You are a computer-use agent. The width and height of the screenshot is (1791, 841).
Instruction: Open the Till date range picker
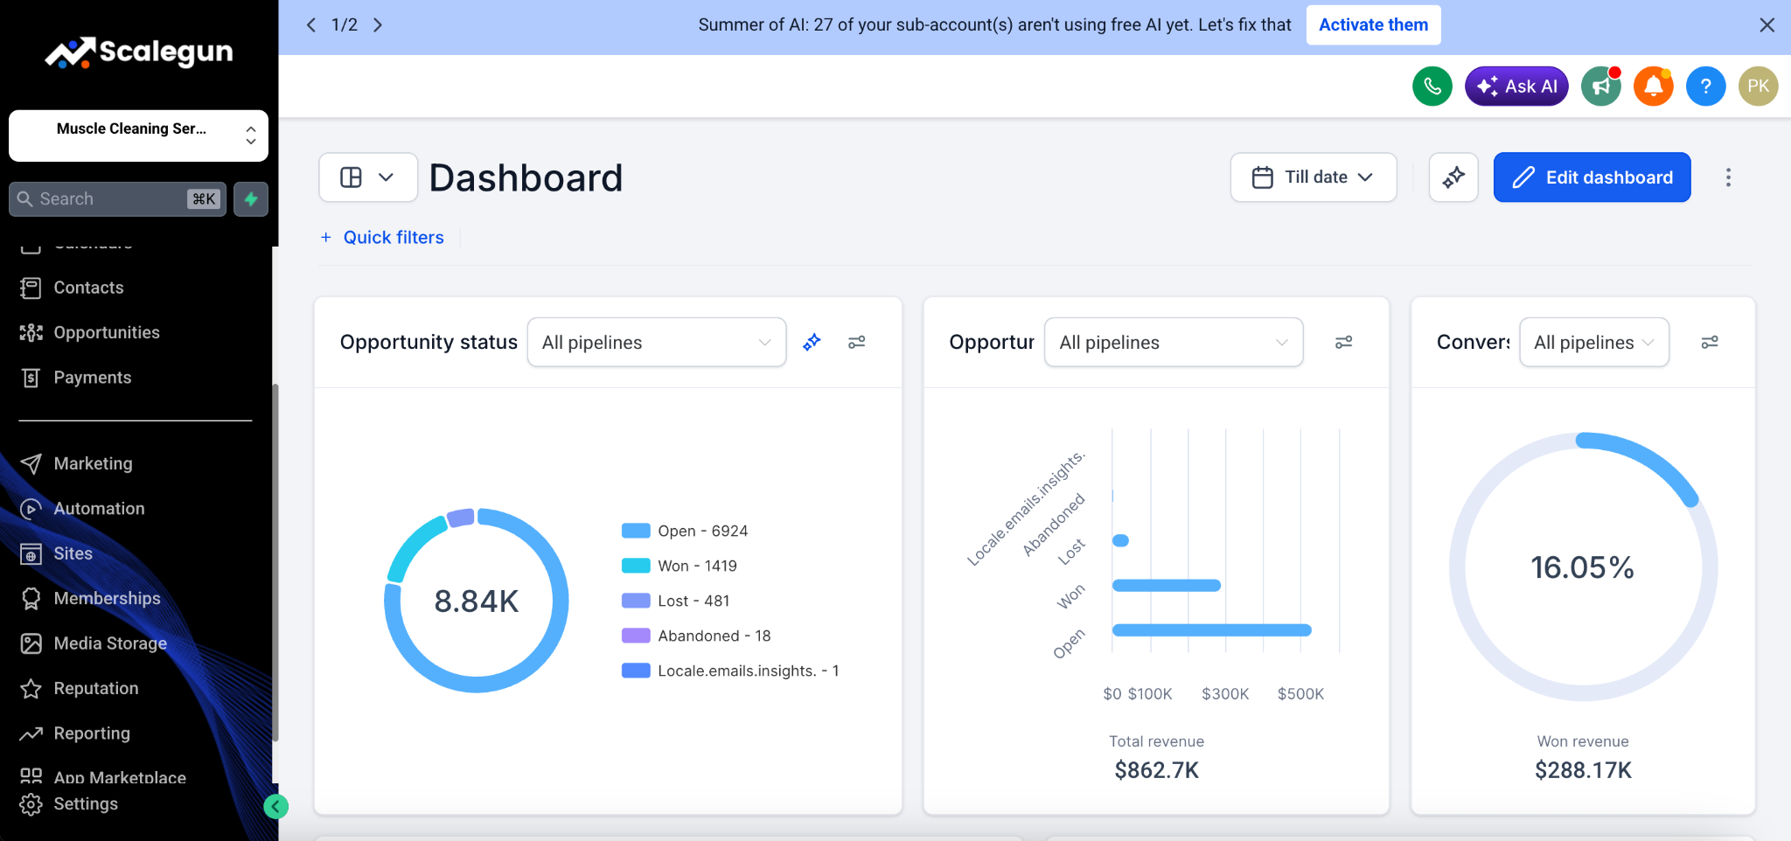pos(1313,177)
